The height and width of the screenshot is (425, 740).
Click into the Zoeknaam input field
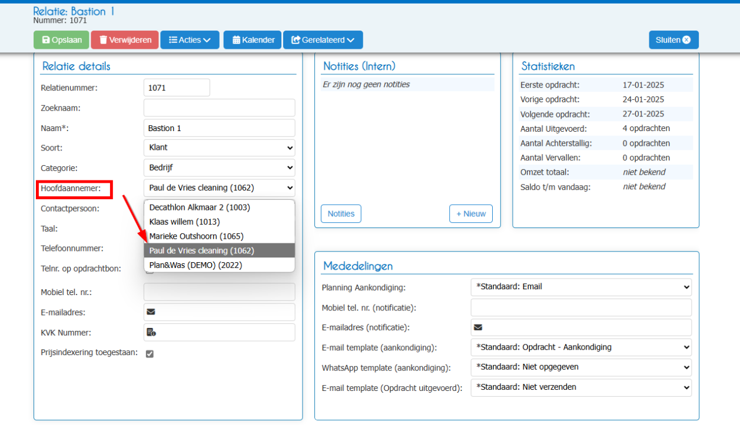click(220, 108)
